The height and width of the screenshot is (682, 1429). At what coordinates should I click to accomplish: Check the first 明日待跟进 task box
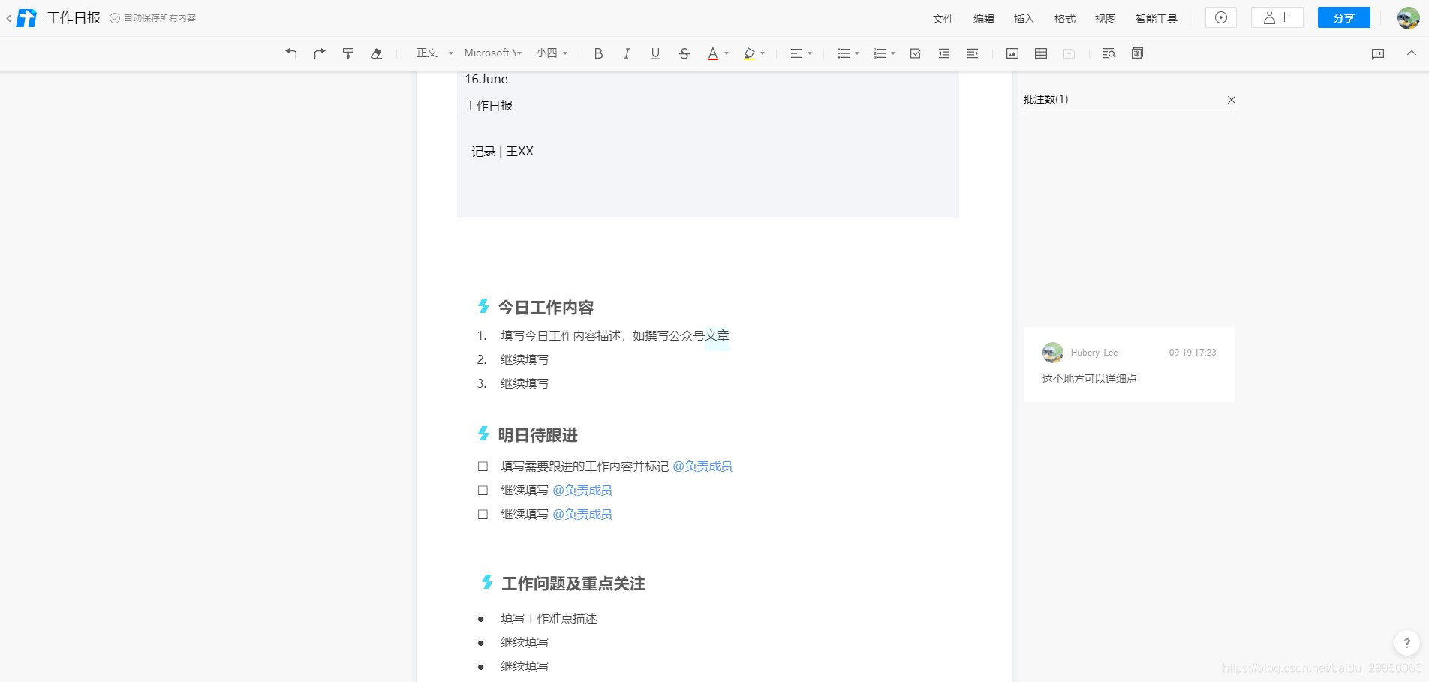click(x=483, y=467)
